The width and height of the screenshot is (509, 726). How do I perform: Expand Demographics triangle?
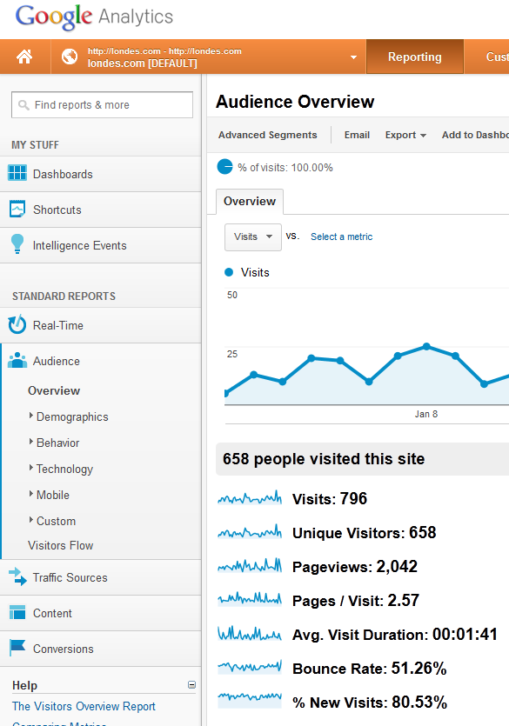31,416
